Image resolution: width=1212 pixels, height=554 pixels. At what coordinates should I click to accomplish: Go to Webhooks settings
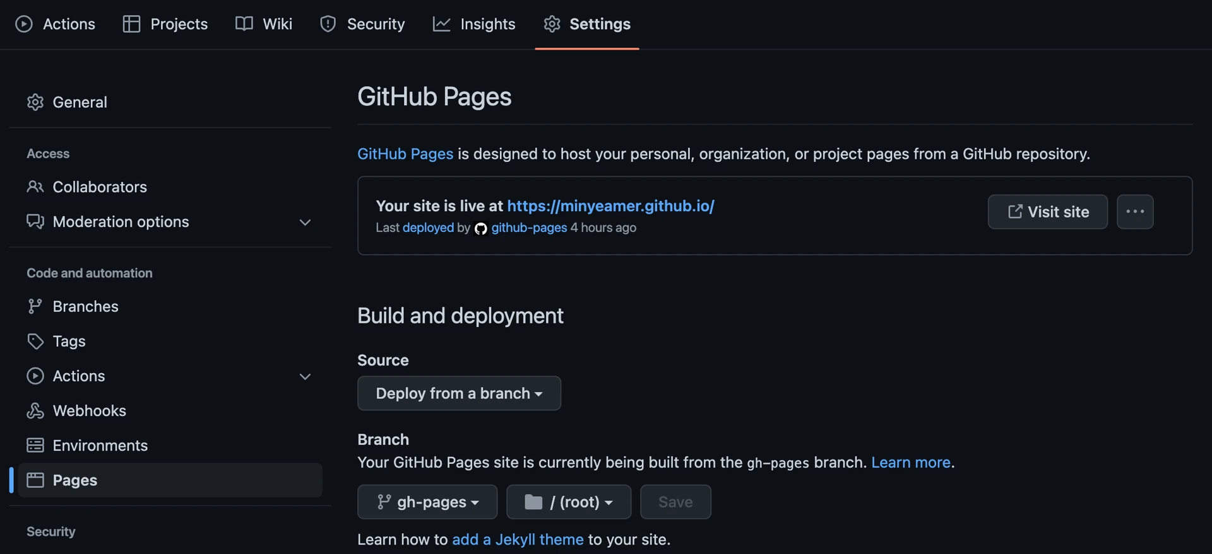[x=170, y=410]
